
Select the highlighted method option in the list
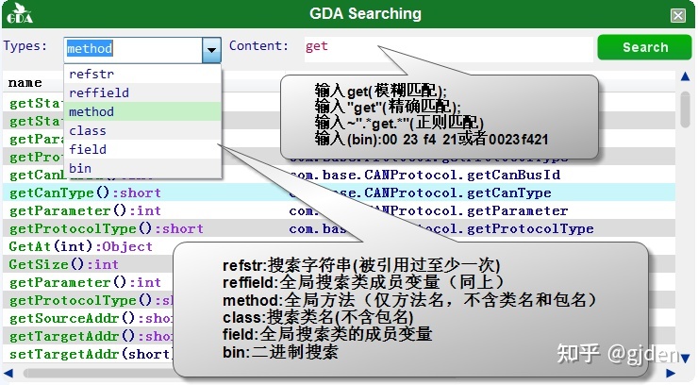click(91, 111)
